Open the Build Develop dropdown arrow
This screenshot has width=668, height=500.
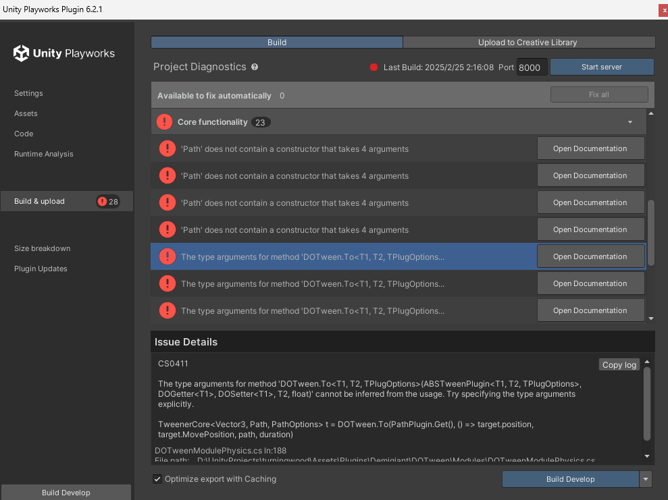coord(645,479)
